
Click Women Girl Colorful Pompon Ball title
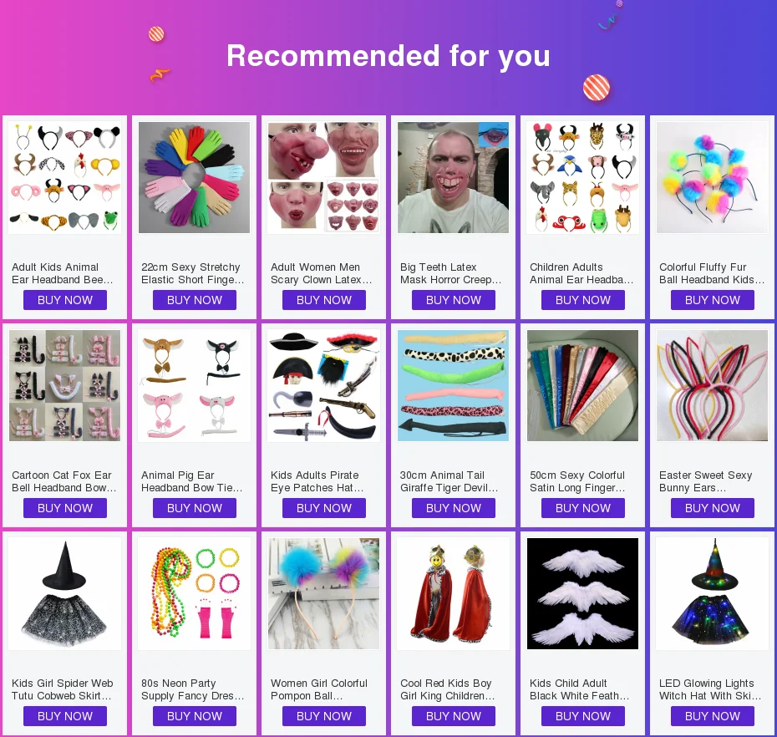click(319, 689)
